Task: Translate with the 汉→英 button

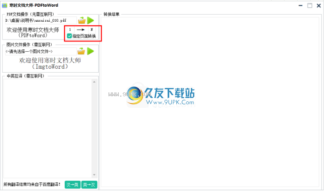Action: click(x=73, y=185)
